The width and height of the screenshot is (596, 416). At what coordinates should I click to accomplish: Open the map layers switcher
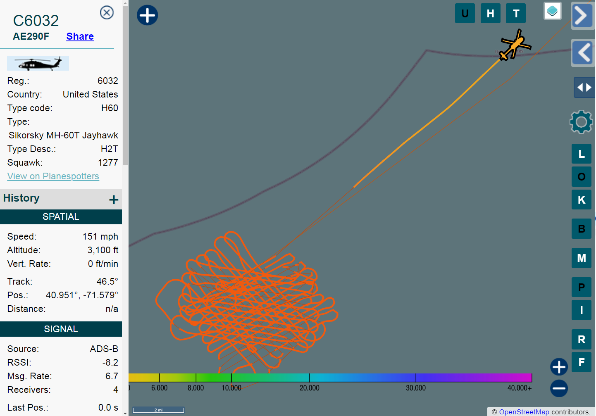[x=553, y=11]
